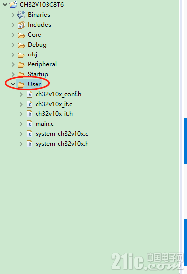Expand the main.c file outline
Viewport: 187px width, 274px height.
[21, 124]
